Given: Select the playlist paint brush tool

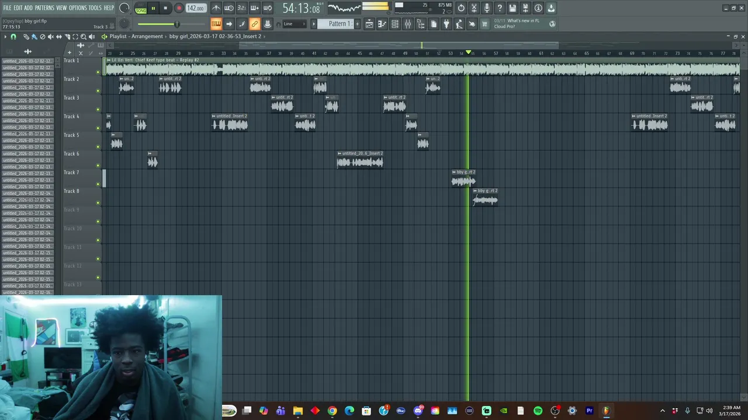Looking at the screenshot, I should 34,37.
